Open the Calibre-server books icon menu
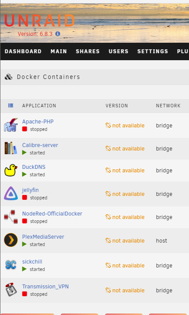189x315 pixels. [x=11, y=148]
